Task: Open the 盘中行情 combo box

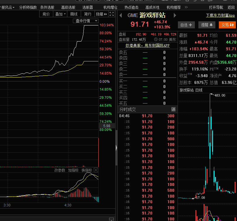Action: tap(86, 21)
